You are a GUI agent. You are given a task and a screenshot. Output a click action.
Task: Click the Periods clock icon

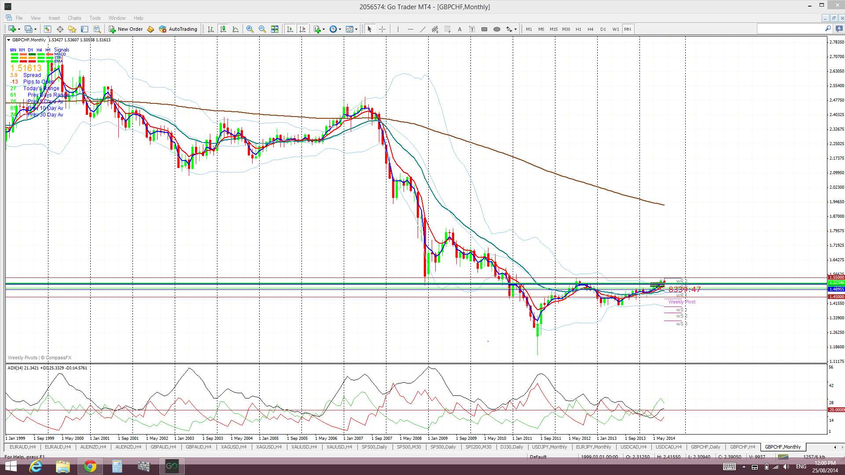pos(333,29)
